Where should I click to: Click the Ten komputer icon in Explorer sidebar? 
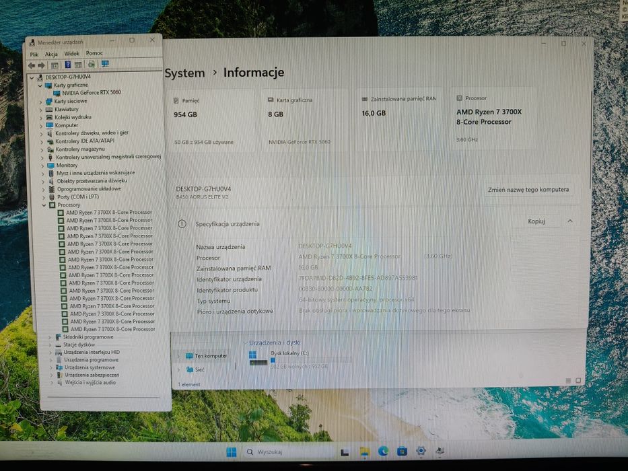point(189,356)
